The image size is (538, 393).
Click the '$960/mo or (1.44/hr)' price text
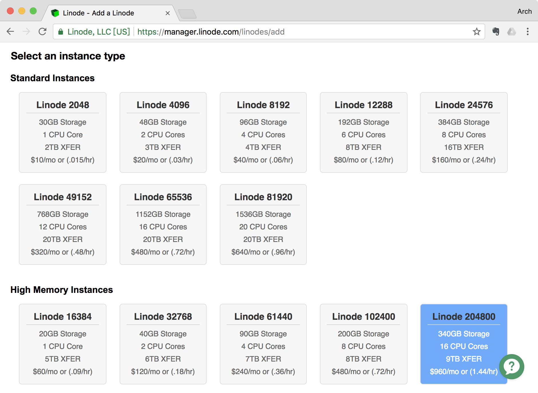(x=464, y=372)
